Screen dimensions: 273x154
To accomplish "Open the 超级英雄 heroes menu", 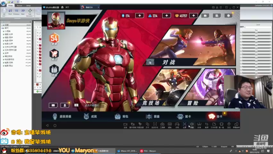I will pos(62,116).
